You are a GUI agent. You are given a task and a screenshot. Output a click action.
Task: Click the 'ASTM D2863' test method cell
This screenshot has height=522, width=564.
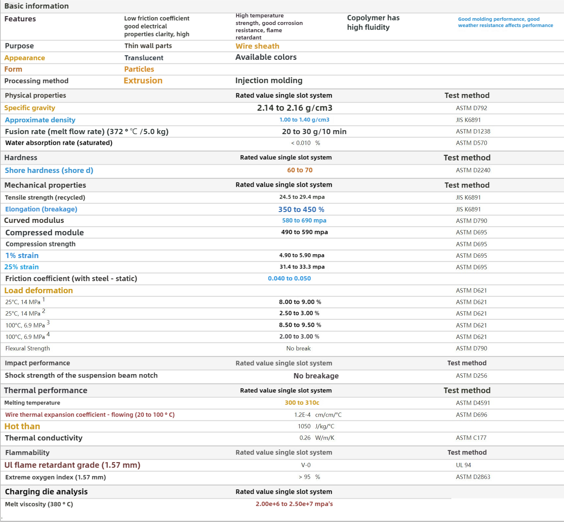click(473, 477)
